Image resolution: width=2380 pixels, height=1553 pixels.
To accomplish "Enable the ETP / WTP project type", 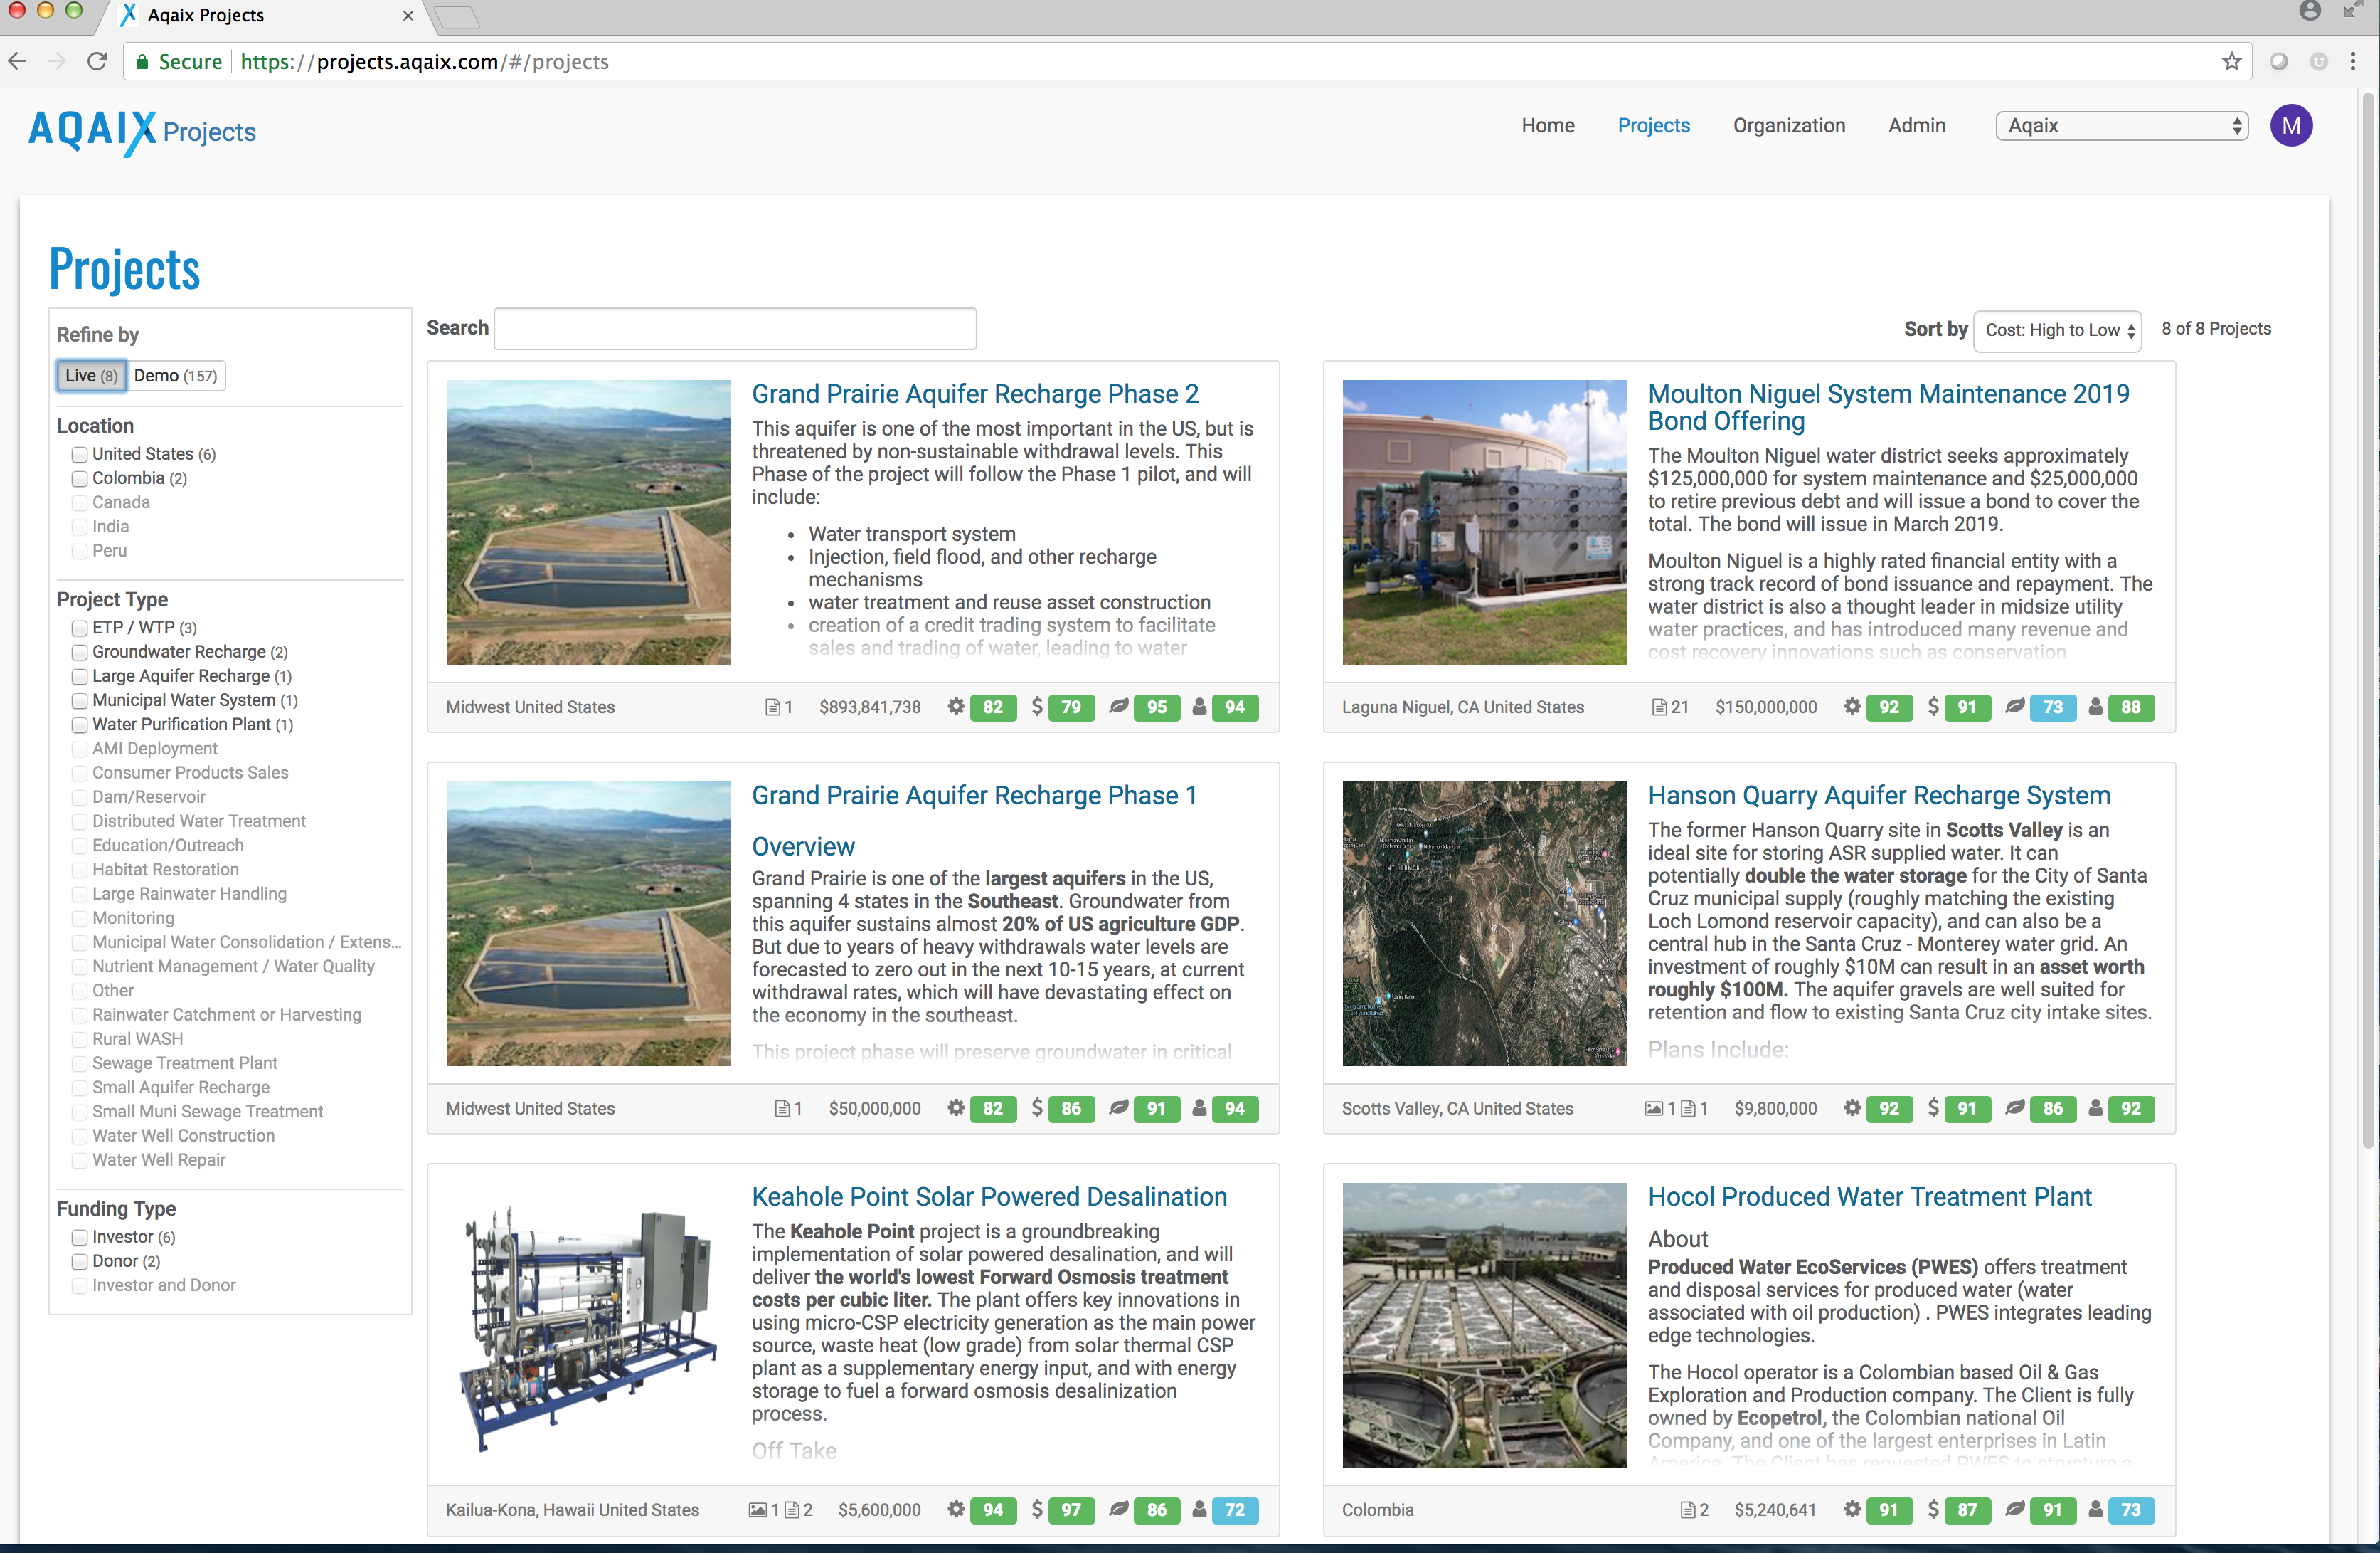I will tap(80, 628).
